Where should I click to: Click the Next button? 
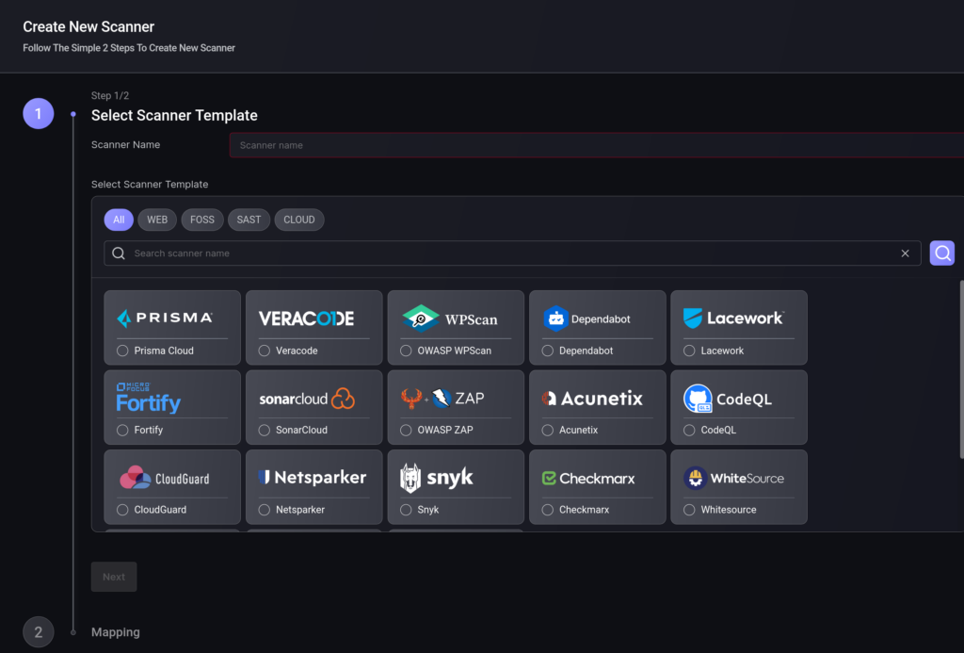(114, 577)
